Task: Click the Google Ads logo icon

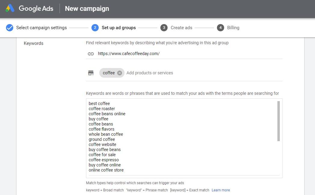Action: [x=10, y=8]
